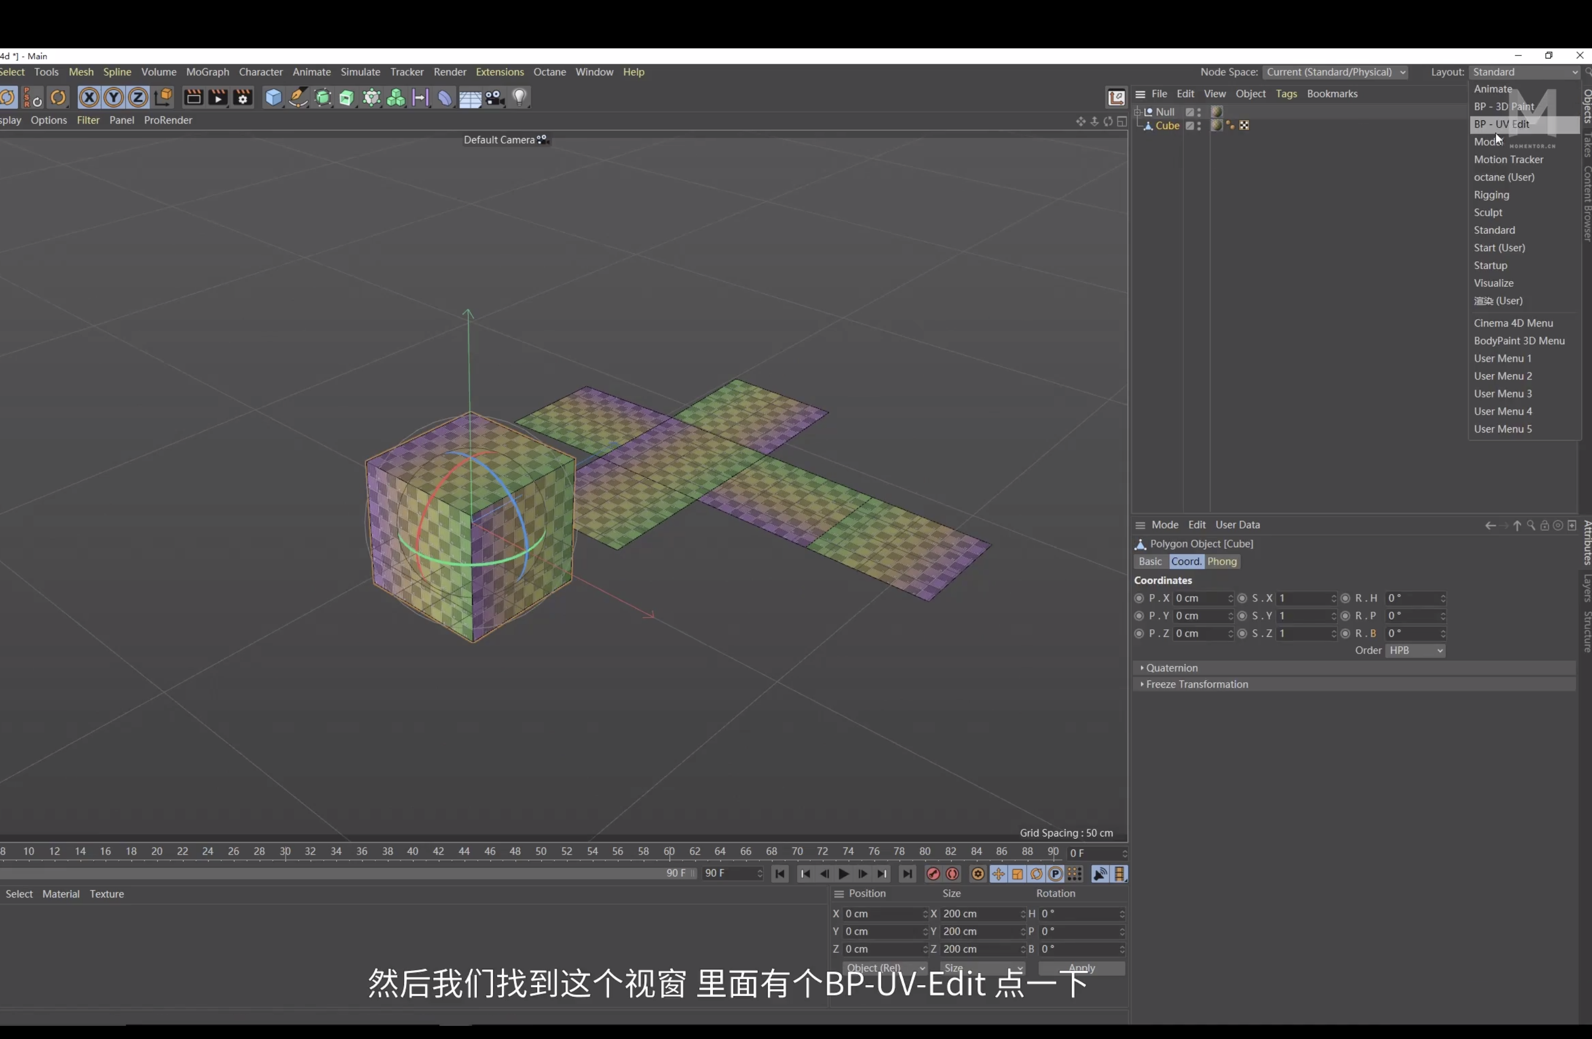Open the Node Space dropdown
The height and width of the screenshot is (1039, 1592).
(x=1335, y=72)
